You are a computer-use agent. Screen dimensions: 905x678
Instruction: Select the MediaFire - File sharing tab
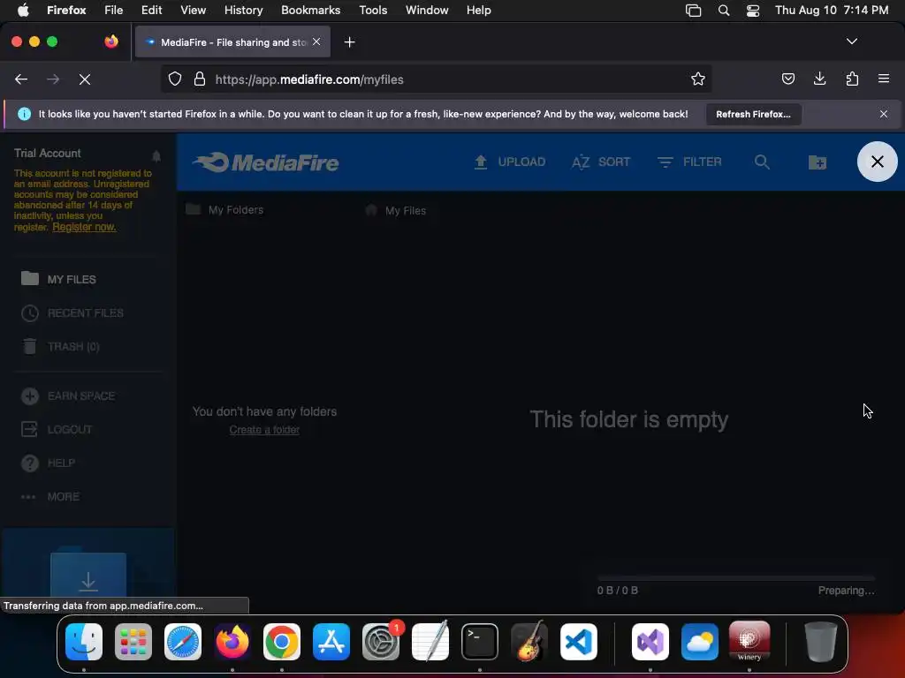(x=232, y=42)
